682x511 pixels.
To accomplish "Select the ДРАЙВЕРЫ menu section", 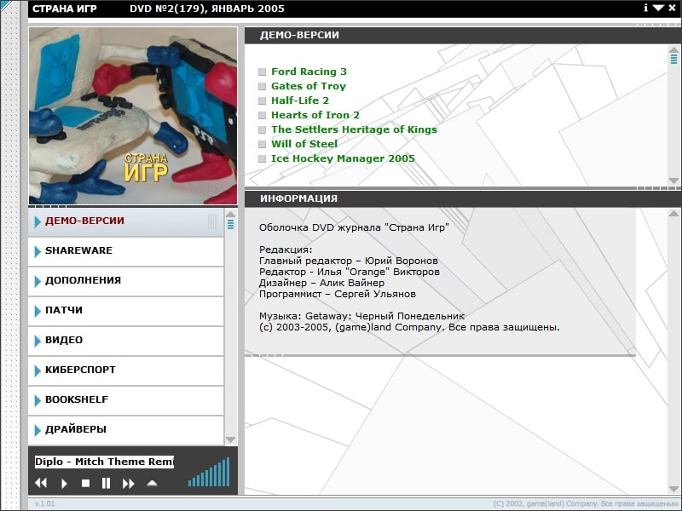I will [x=125, y=430].
